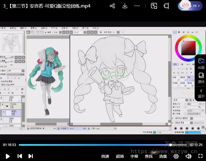Click the share icon in the header
206x161 pixels.
pos(112,6)
